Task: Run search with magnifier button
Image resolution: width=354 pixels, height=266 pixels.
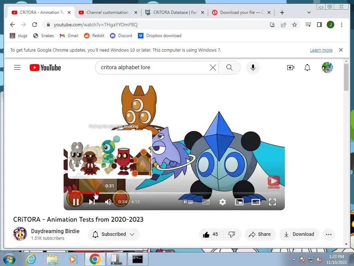Action: (230, 68)
